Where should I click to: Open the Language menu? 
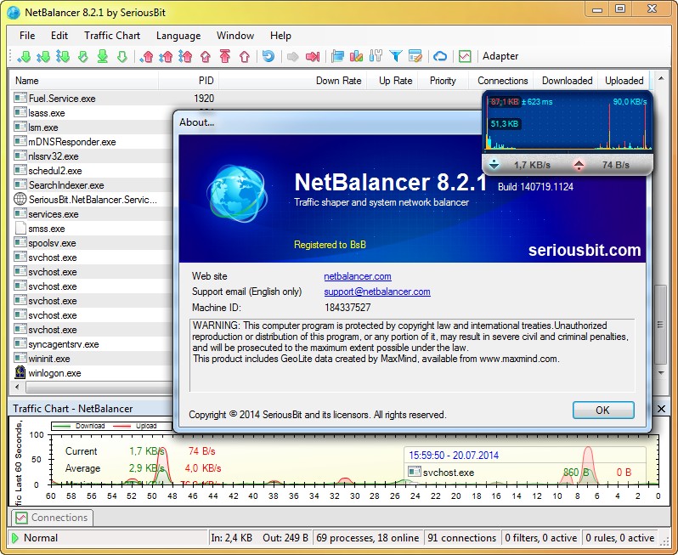(x=178, y=36)
